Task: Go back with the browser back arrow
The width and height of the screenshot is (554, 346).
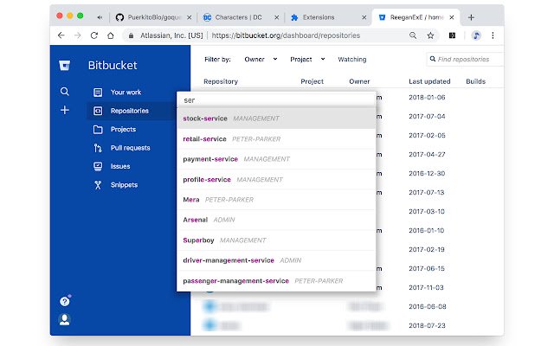Action: click(61, 35)
